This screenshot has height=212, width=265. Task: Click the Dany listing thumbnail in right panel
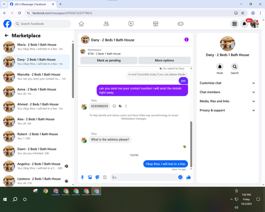click(227, 43)
